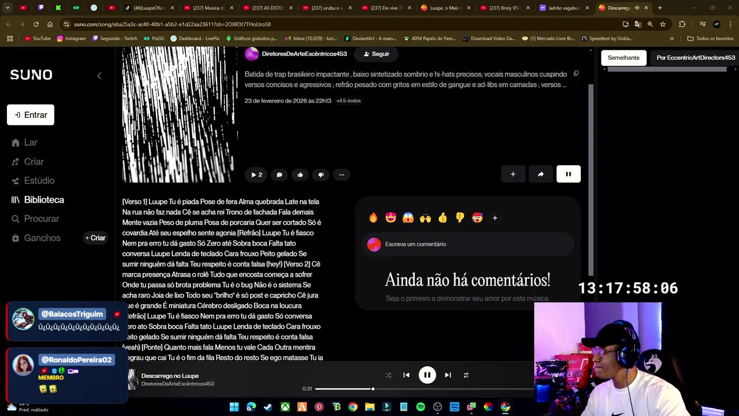The image size is (739, 416).
Task: Collapse the Suno sidebar with the chevron
Action: click(99, 76)
